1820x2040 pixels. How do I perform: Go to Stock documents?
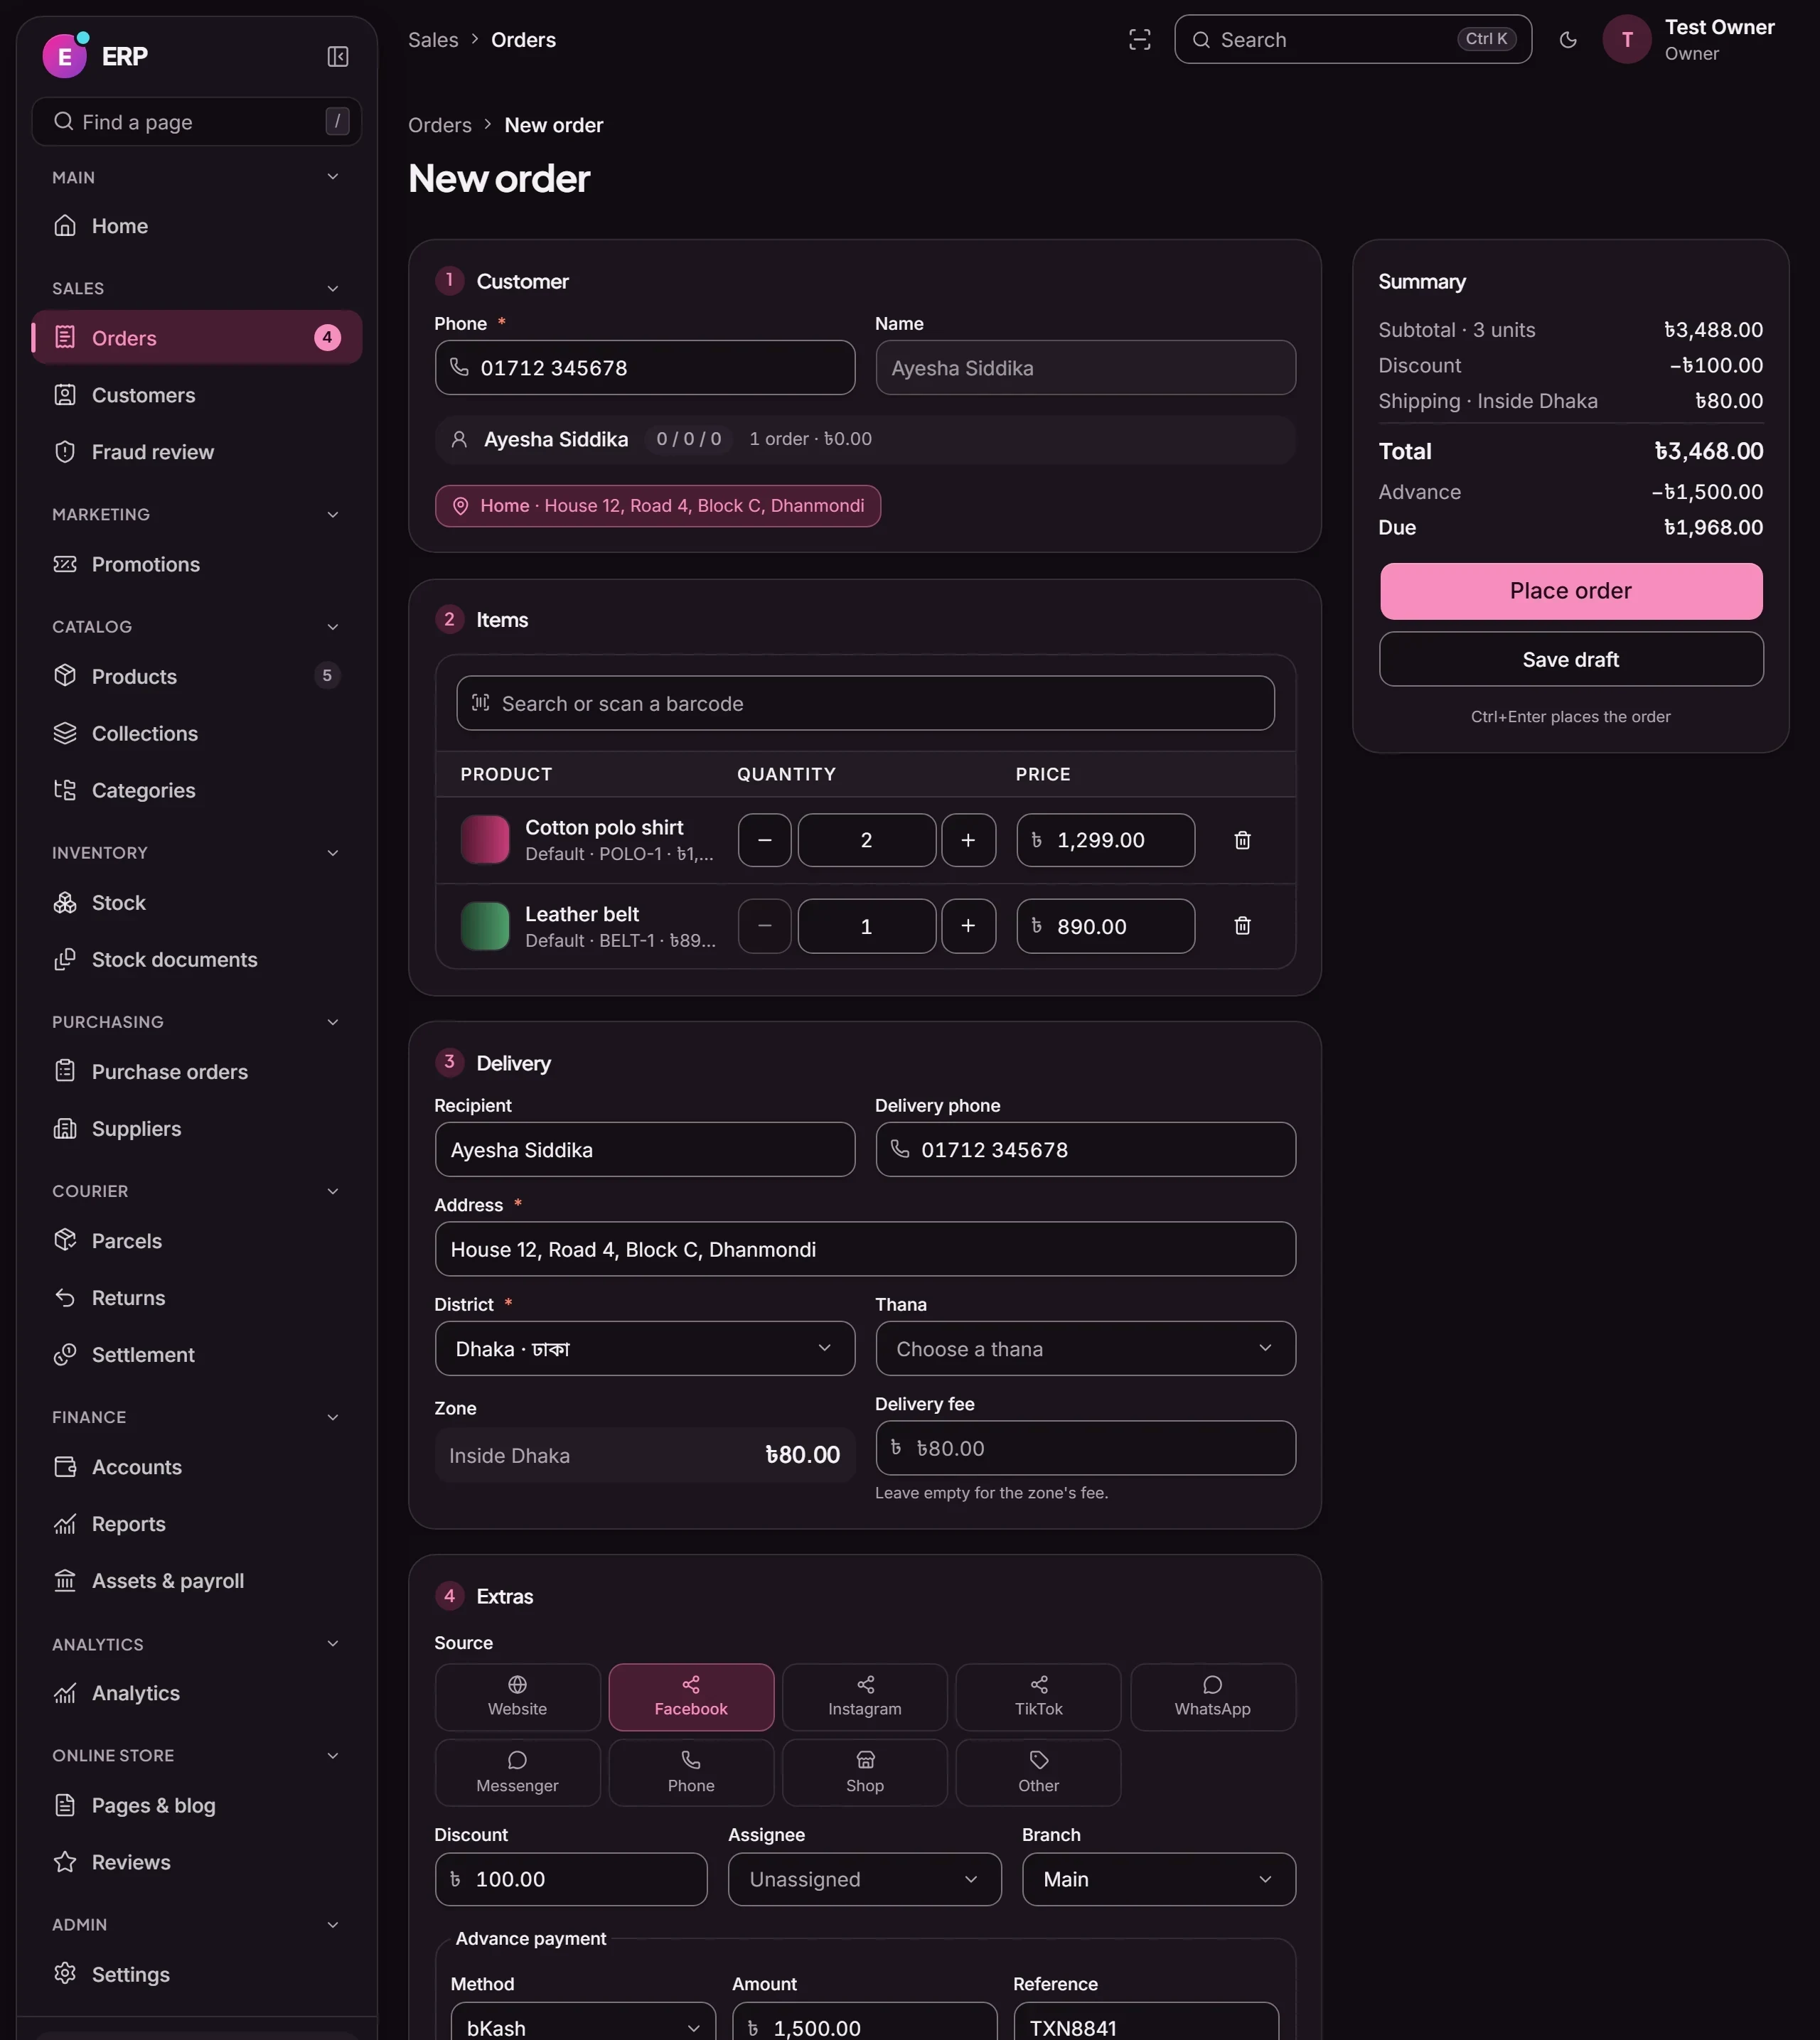coord(197,959)
